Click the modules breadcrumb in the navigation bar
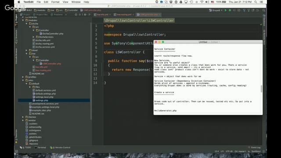The height and width of the screenshot is (158, 281). tap(40, 10)
